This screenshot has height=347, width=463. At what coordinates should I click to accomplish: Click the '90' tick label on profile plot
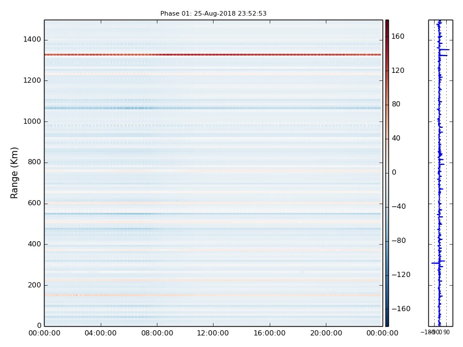(x=446, y=332)
